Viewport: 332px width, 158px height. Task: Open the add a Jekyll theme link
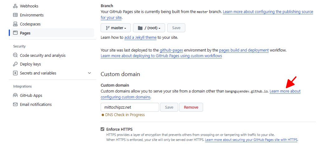pos(140,38)
